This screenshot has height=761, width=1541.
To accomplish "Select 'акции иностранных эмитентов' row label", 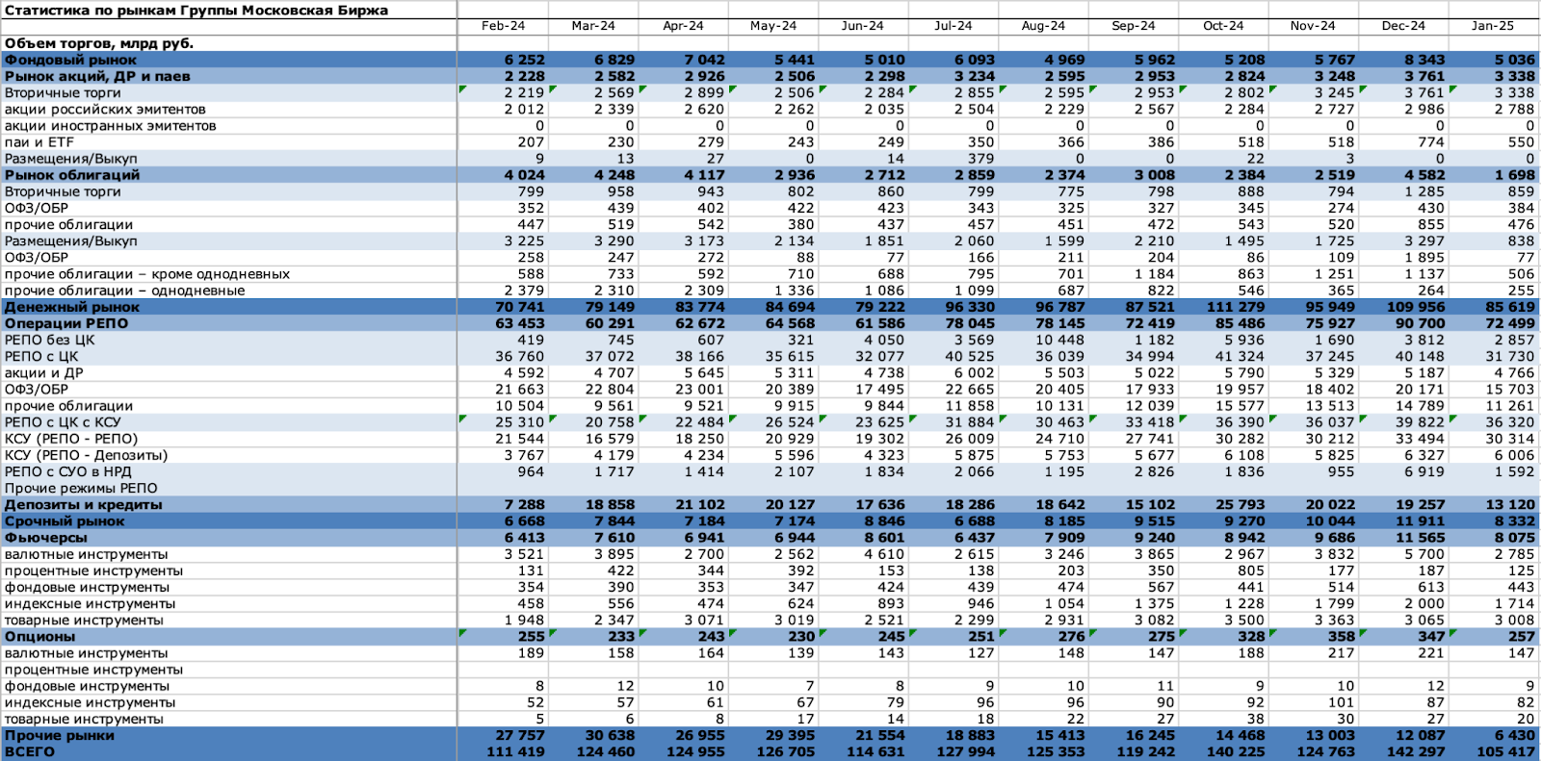I will pyautogui.click(x=110, y=125).
